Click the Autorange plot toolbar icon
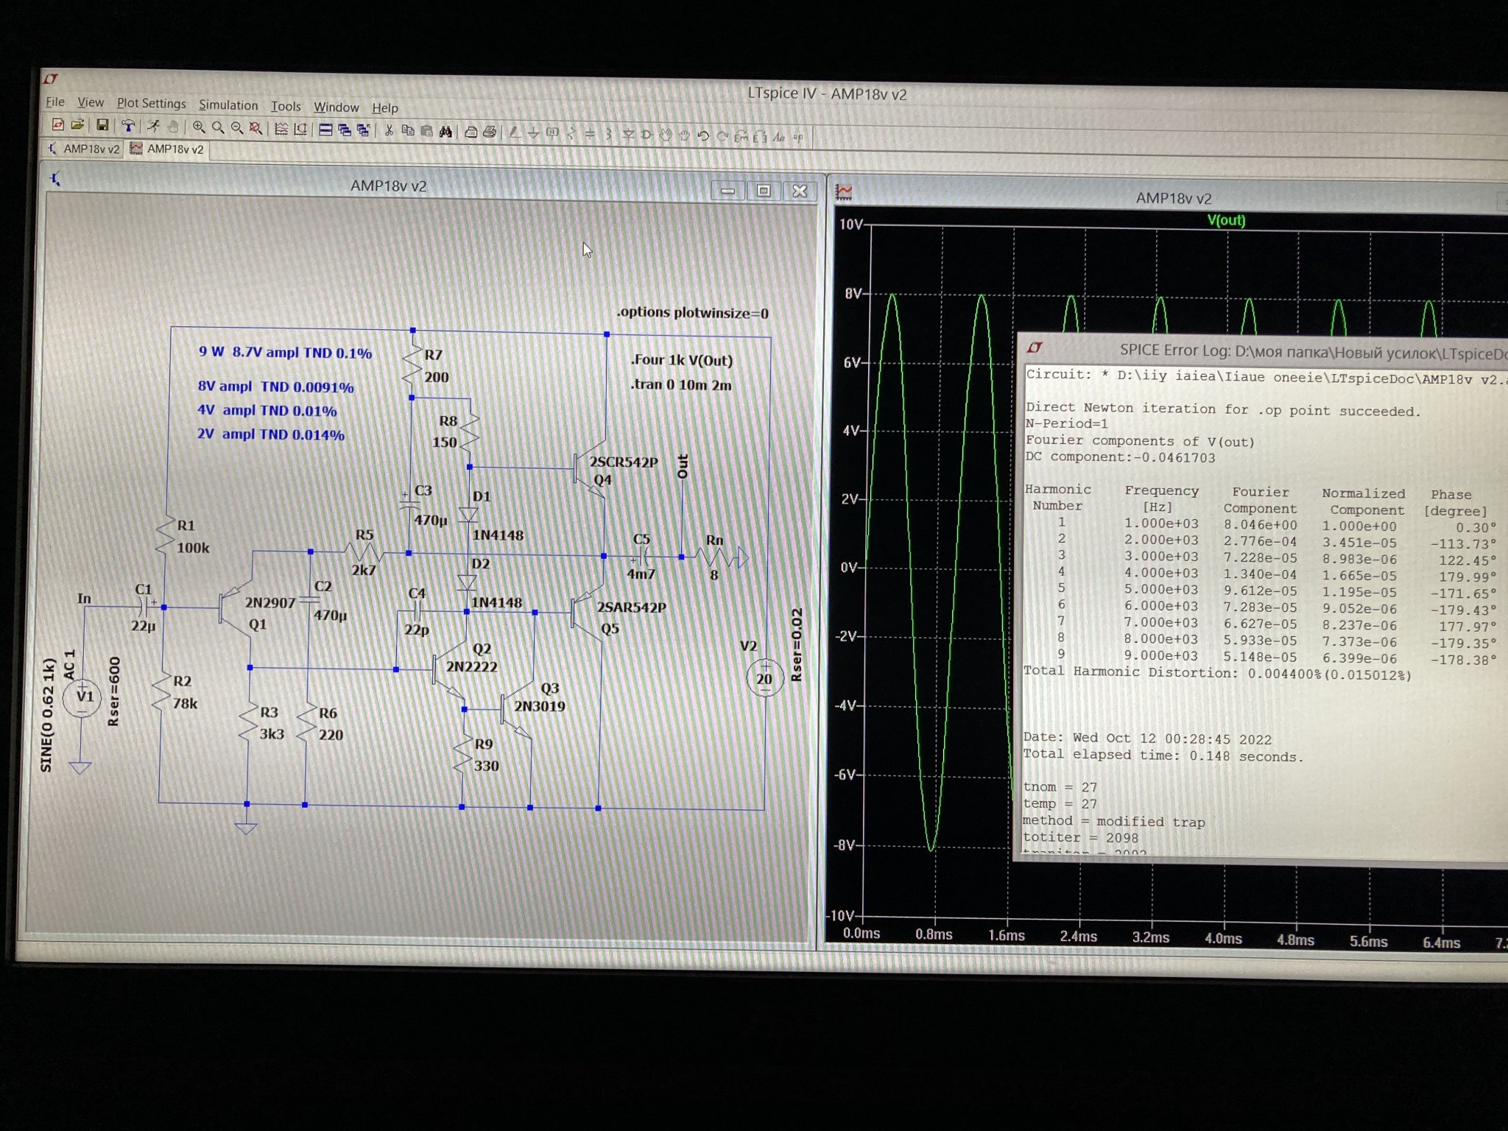This screenshot has width=1508, height=1131. [281, 129]
